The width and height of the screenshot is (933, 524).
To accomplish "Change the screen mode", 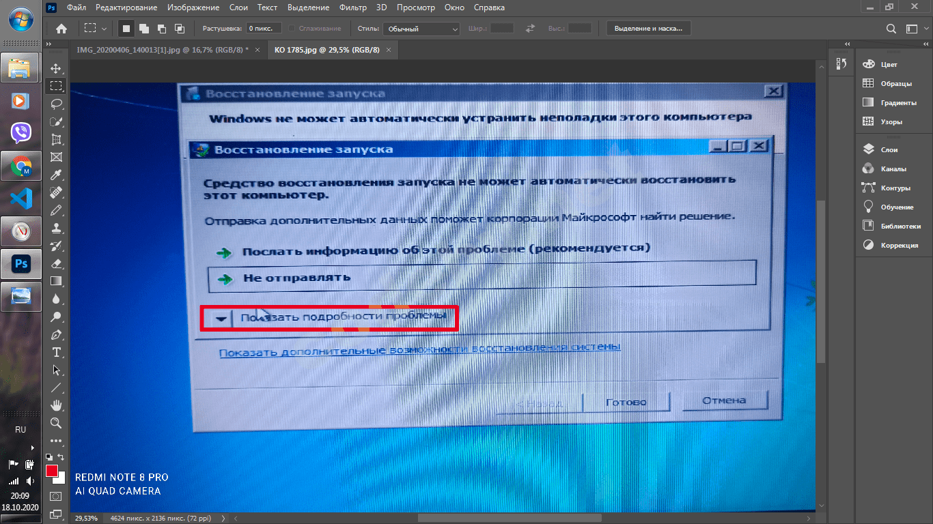I will tap(56, 514).
